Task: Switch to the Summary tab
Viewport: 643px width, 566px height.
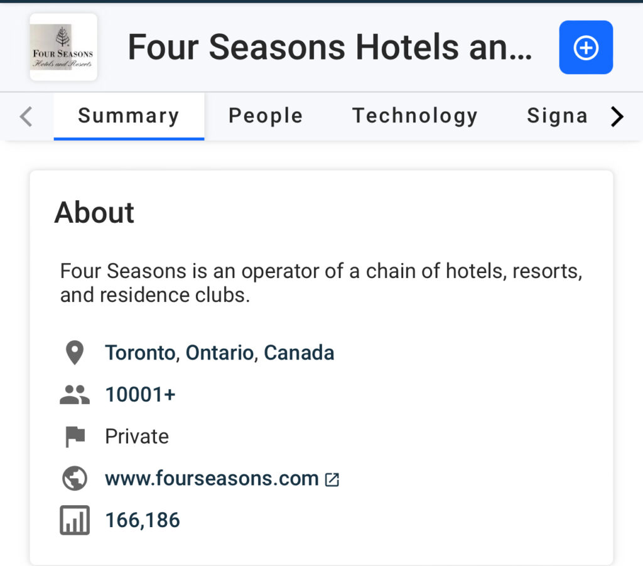Action: coord(129,116)
